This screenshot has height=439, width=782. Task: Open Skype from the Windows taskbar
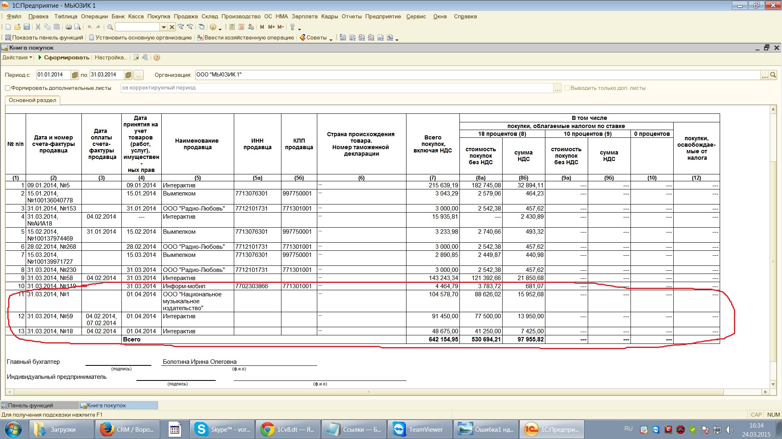pos(222,429)
